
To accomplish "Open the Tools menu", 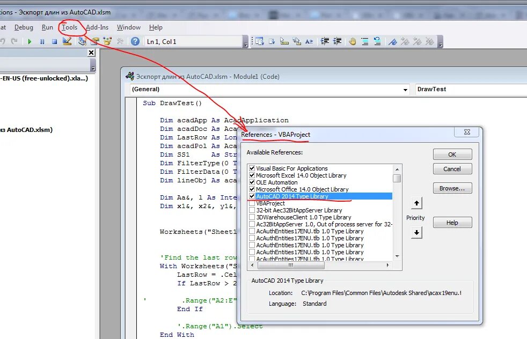I will coord(70,27).
